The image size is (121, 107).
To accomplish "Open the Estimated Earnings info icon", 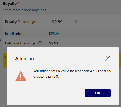I will click(x=40, y=43).
